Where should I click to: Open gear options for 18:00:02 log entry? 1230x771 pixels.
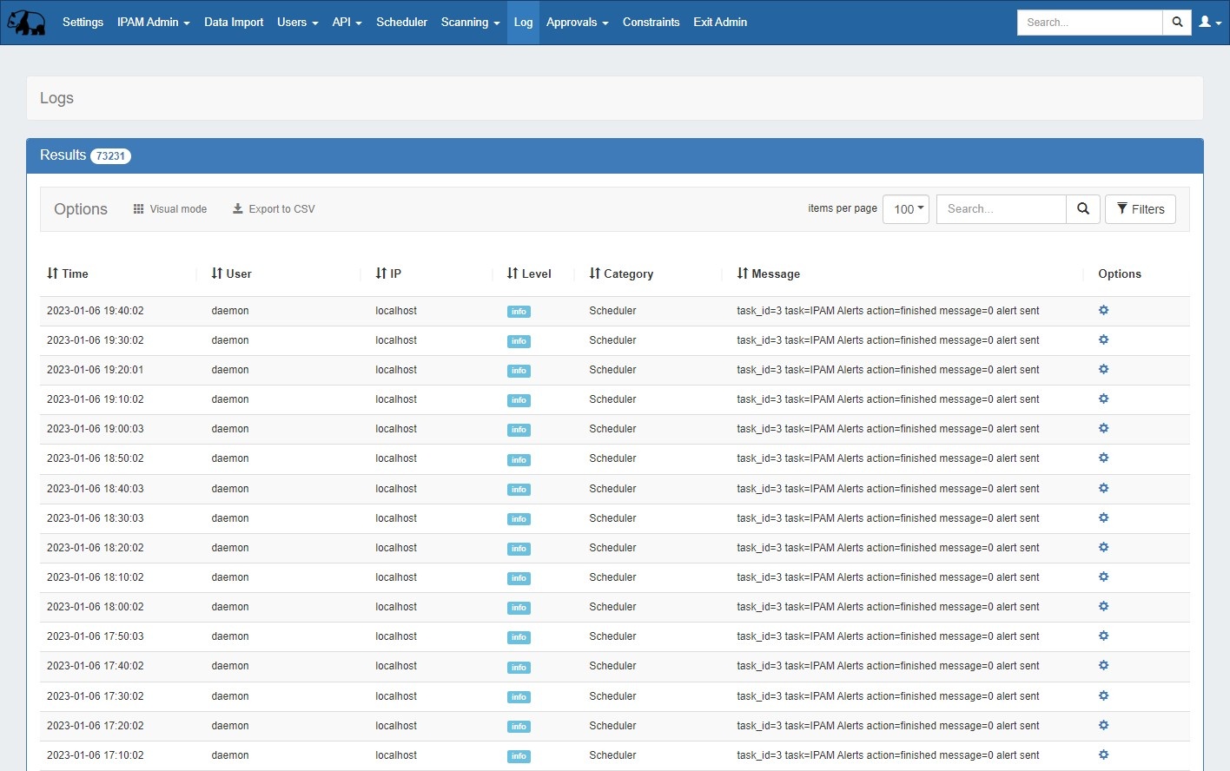tap(1103, 607)
